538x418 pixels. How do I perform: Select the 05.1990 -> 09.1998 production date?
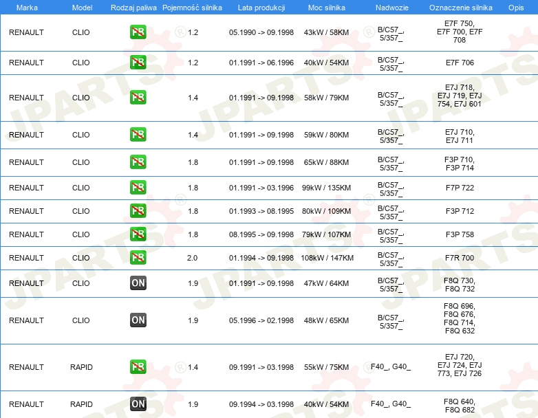tap(261, 32)
